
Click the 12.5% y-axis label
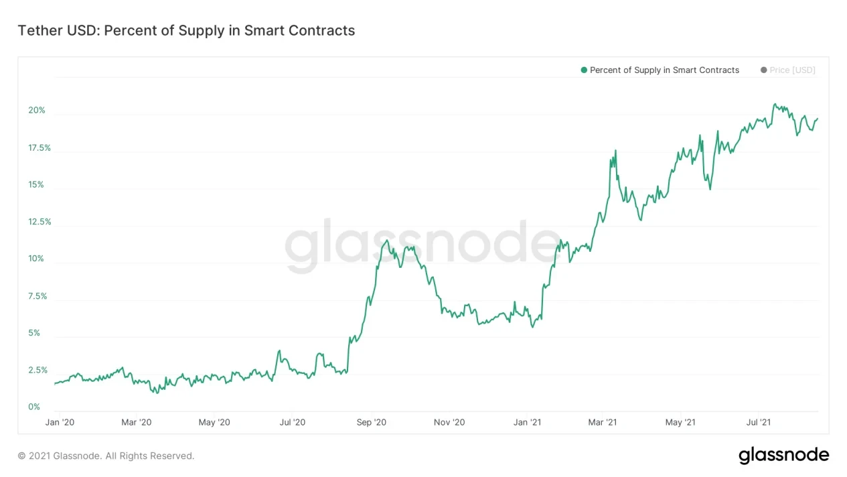40,222
